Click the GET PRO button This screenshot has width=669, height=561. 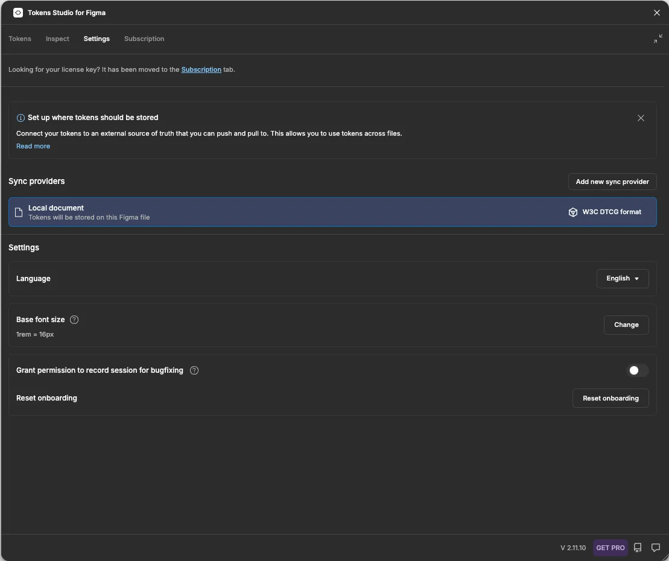click(x=610, y=548)
